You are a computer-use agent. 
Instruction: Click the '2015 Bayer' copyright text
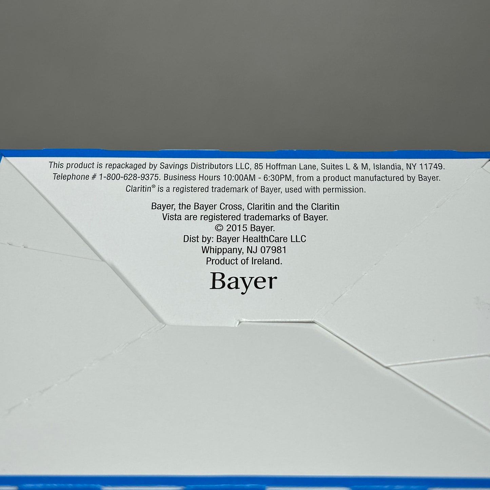(250, 228)
